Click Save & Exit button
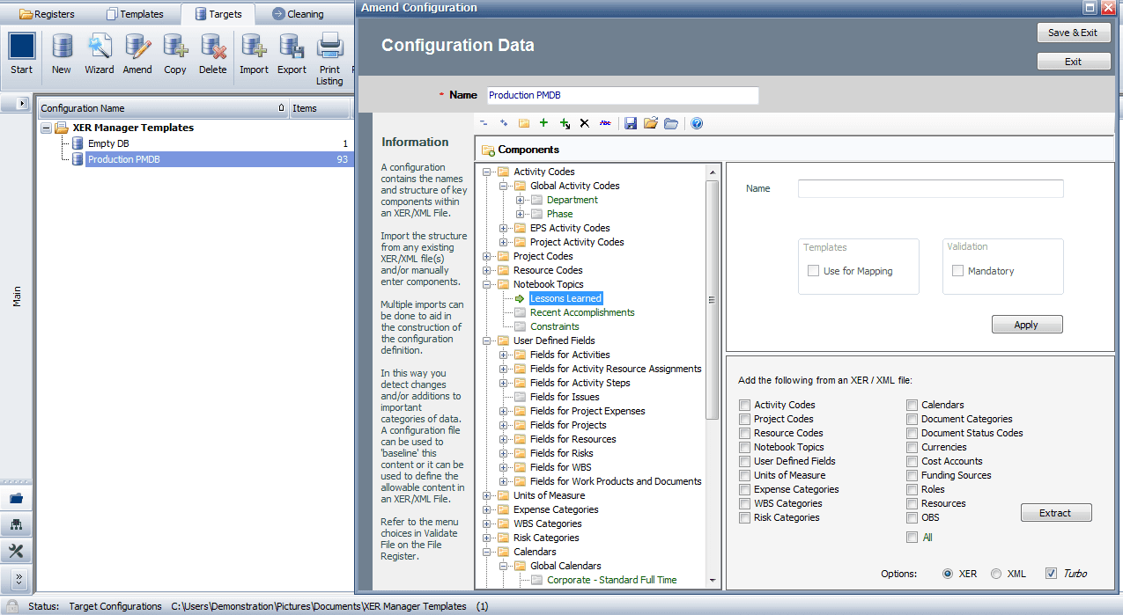The width and height of the screenshot is (1123, 615). click(1073, 33)
